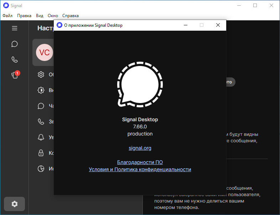Follow the signal.org link
Viewport: 280px width, 215px height.
point(140,148)
